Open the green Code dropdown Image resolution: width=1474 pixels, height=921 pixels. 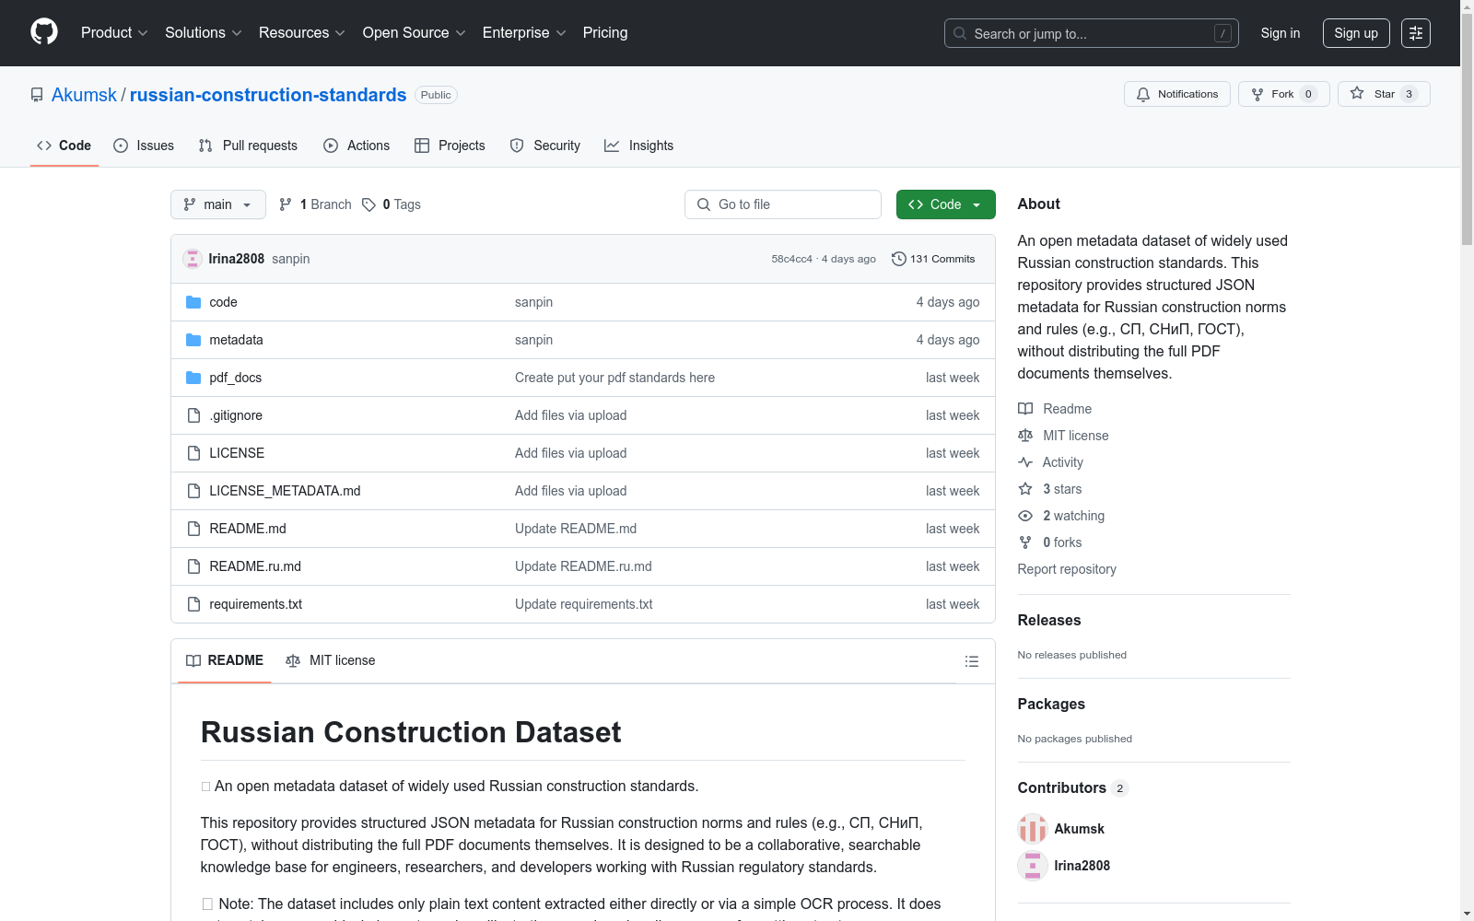(945, 204)
